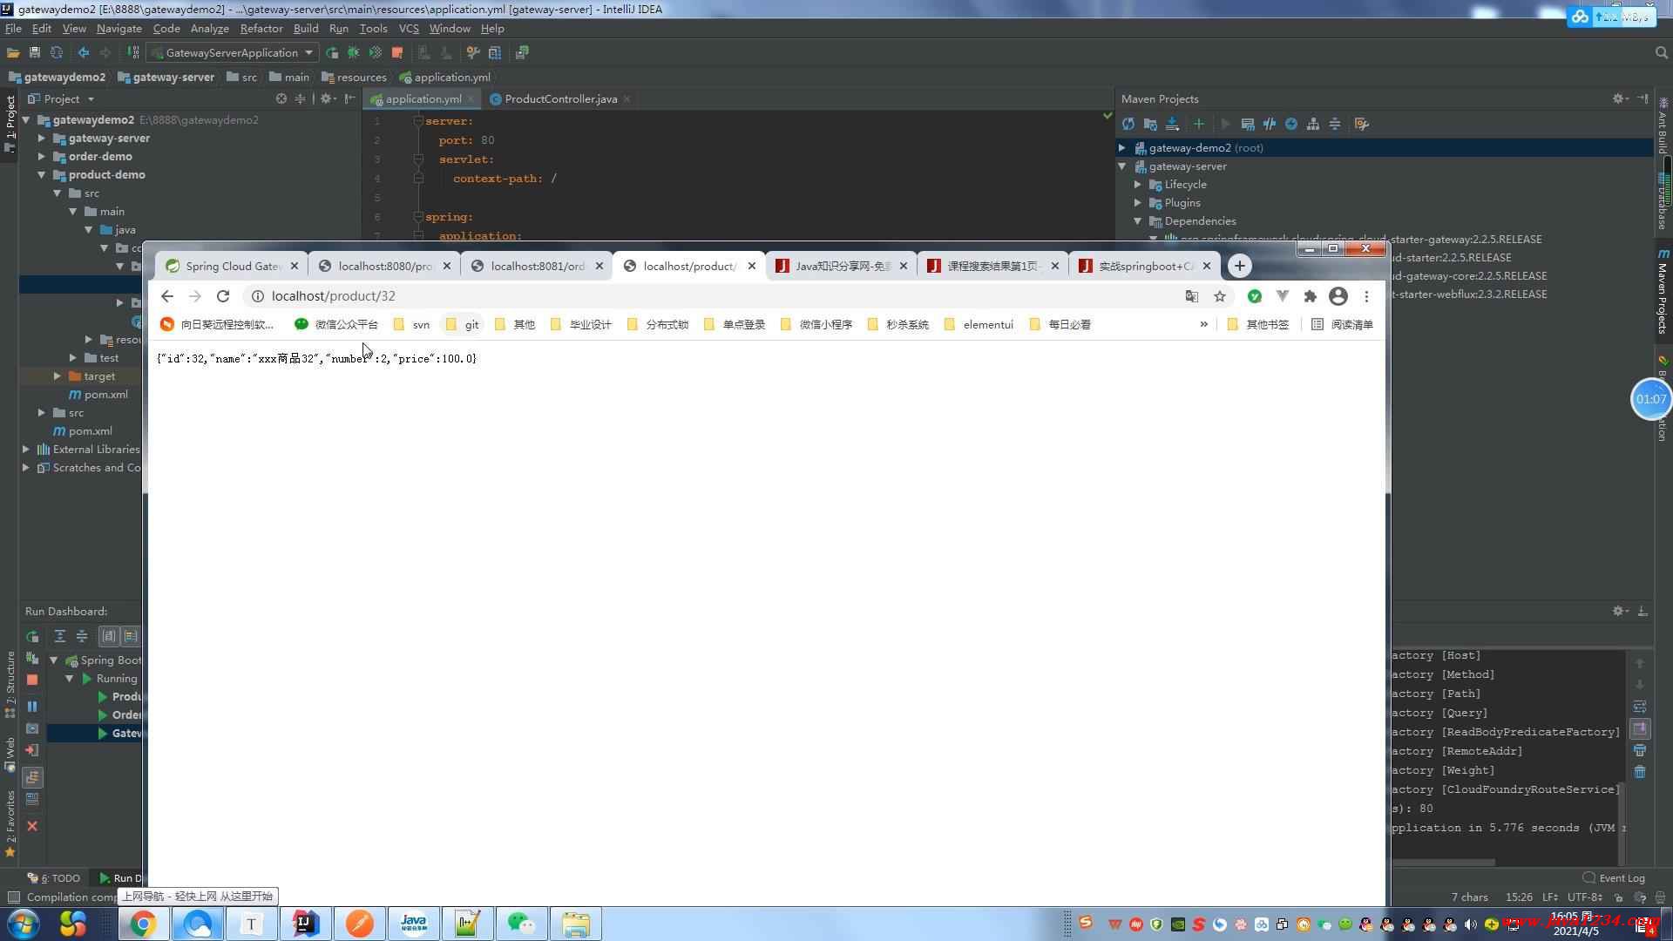Click the search magnifier in IntelliJ top right
1673x941 pixels.
[x=1661, y=53]
